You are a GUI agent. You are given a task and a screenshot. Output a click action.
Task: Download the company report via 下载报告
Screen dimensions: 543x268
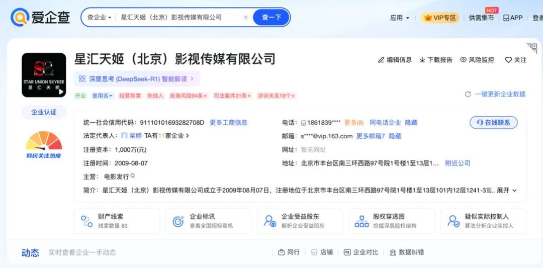coord(435,60)
